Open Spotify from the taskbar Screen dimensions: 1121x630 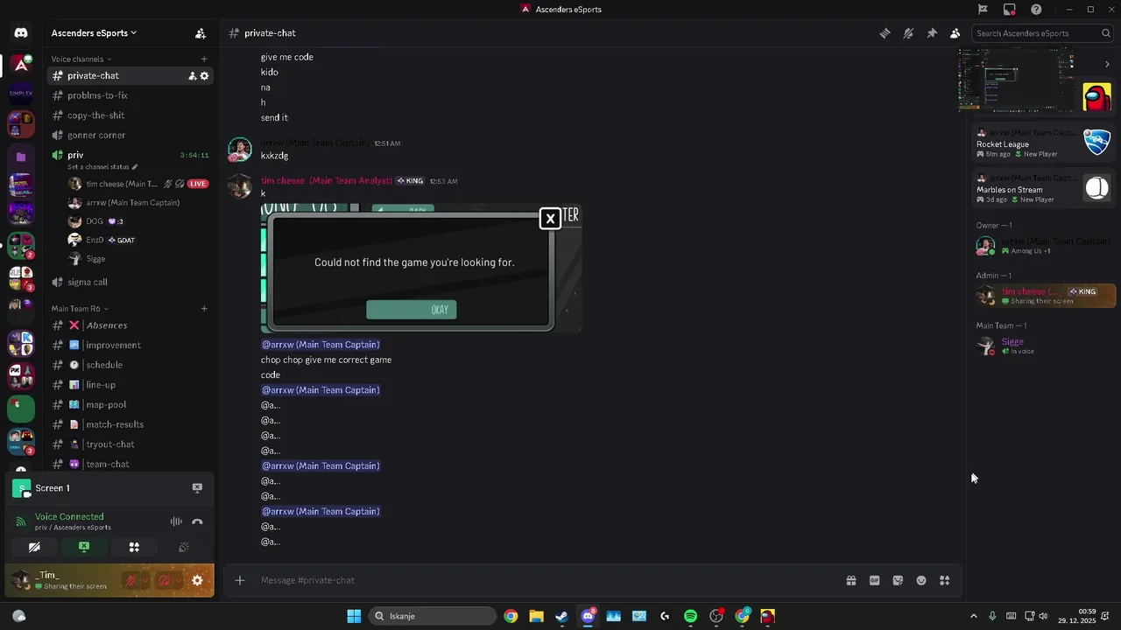pos(690,616)
